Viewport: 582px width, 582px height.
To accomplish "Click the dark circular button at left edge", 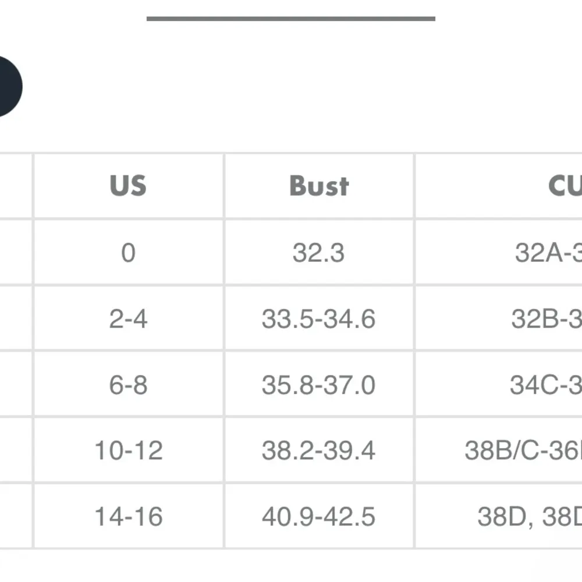I will click(x=8, y=87).
